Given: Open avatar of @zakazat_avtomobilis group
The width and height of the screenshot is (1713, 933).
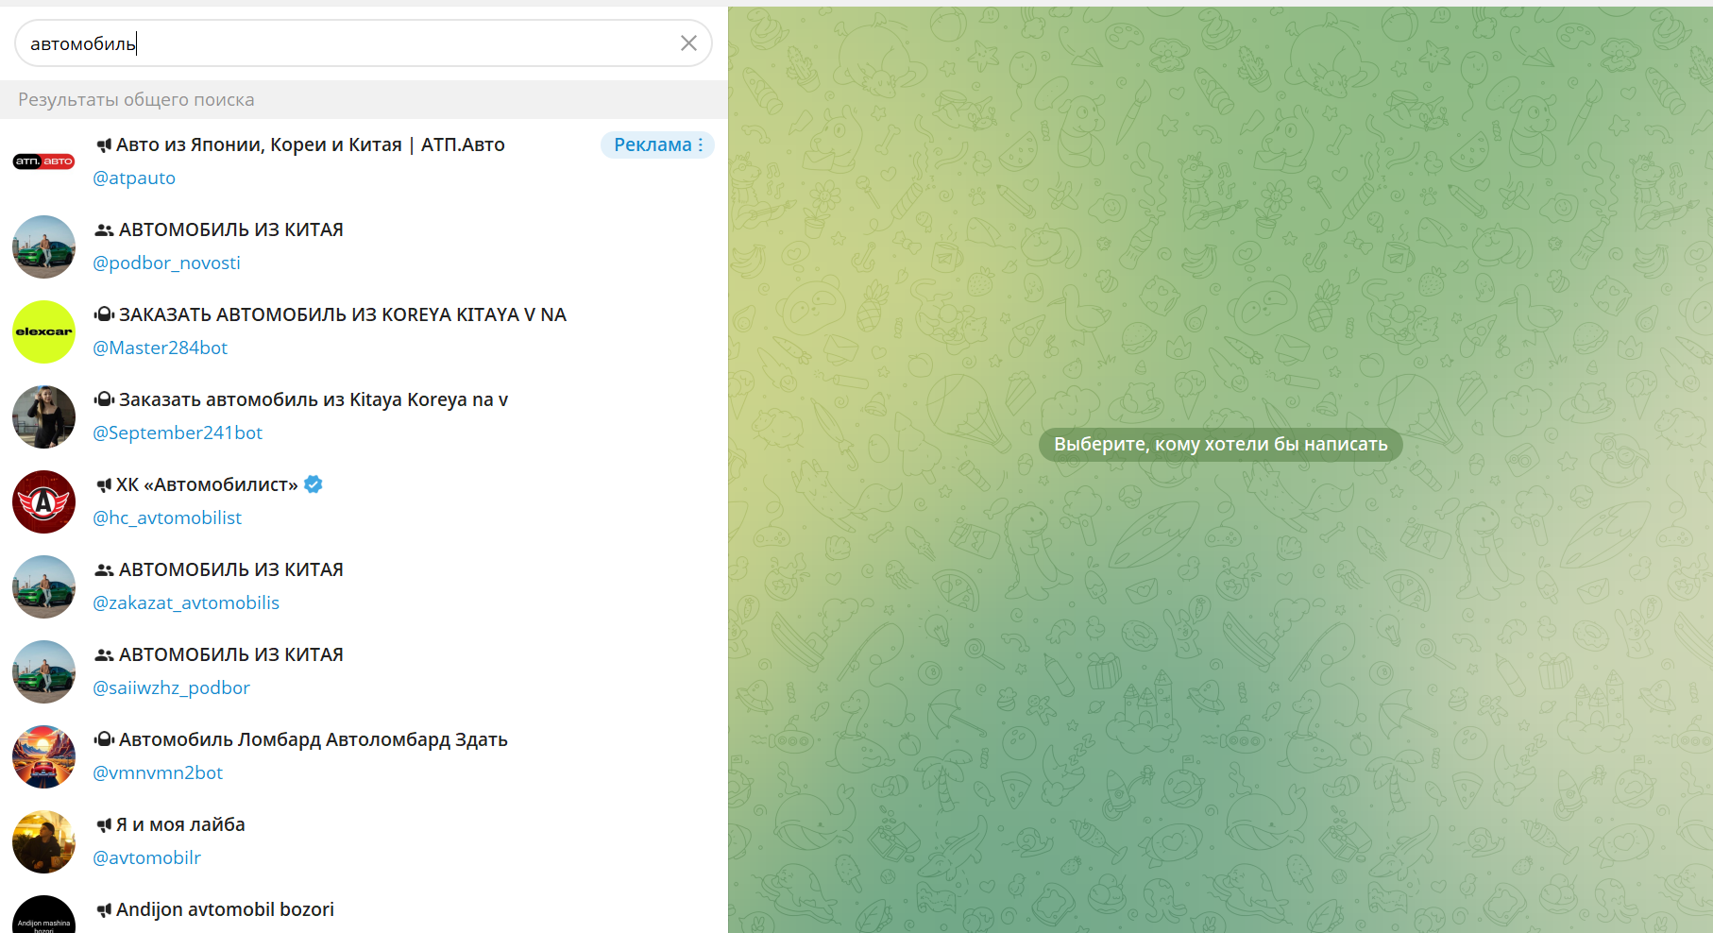Looking at the screenshot, I should tap(43, 586).
